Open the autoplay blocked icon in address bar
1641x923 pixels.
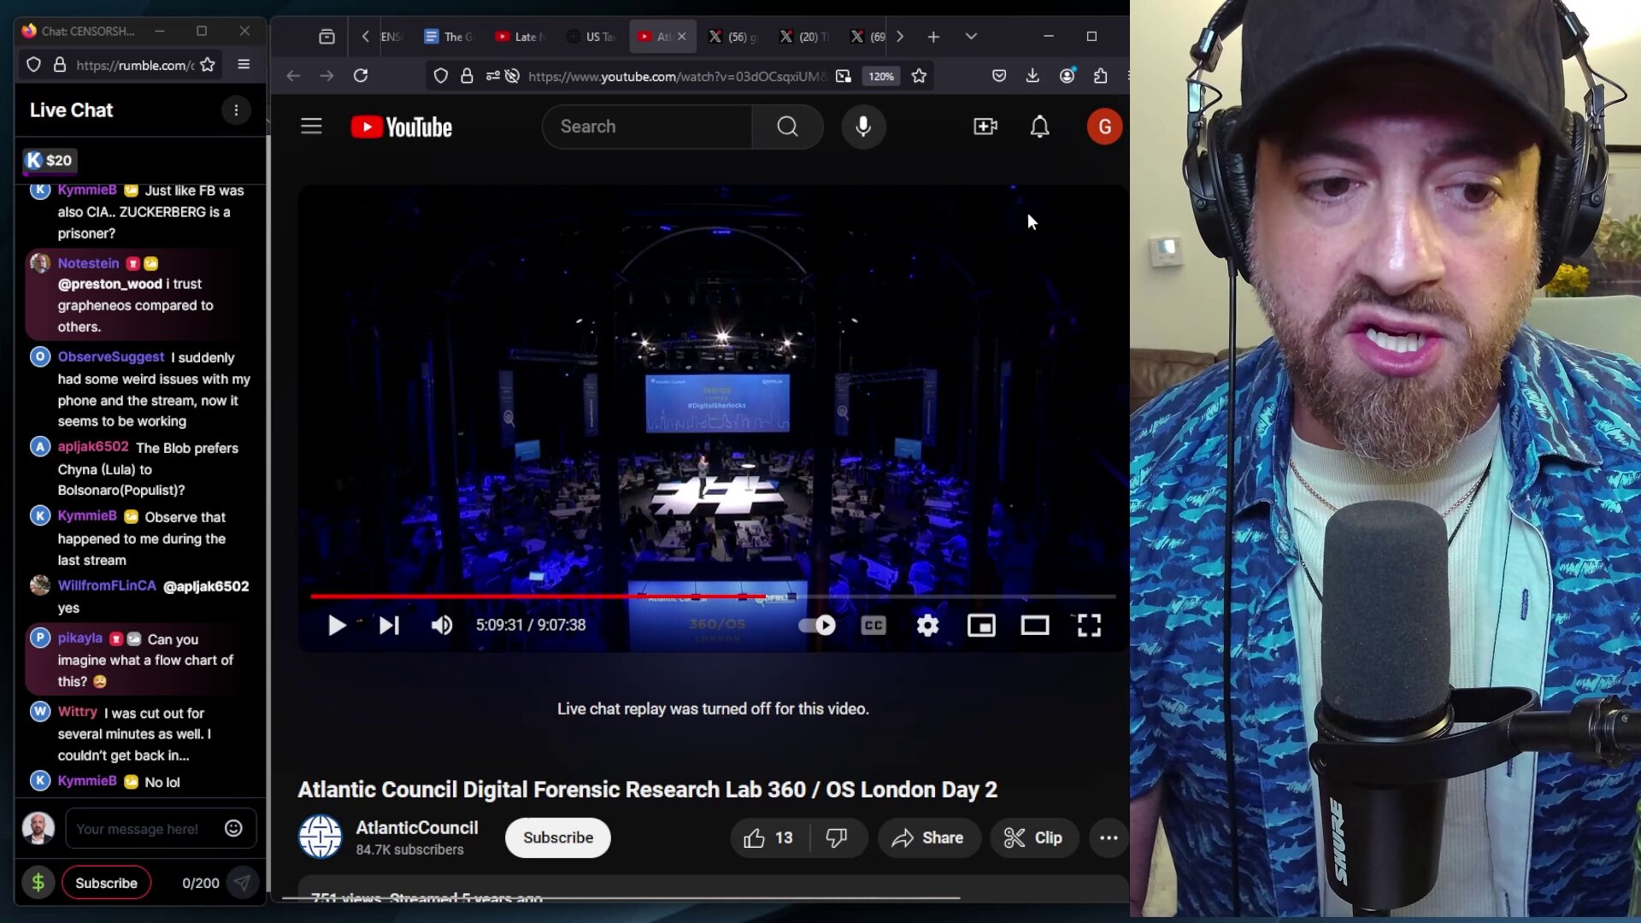point(512,76)
